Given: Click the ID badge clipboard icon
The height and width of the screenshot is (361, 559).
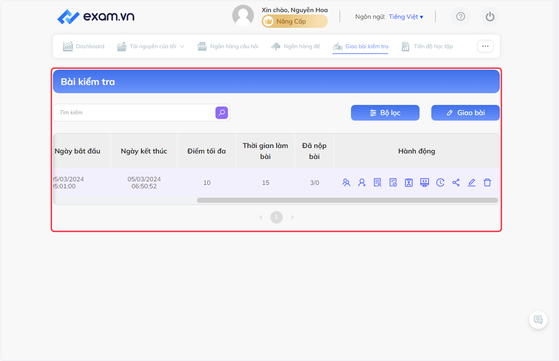Looking at the screenshot, I should [409, 183].
